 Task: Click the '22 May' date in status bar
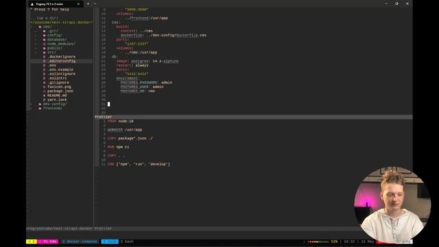click(368, 242)
